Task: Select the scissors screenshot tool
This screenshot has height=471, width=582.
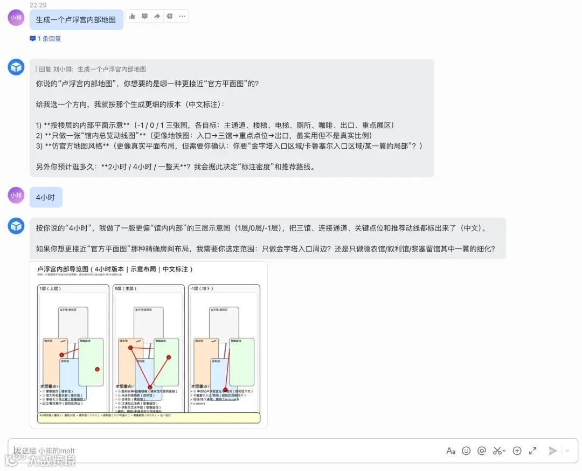Action: [497, 451]
